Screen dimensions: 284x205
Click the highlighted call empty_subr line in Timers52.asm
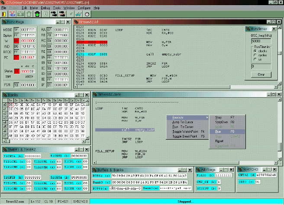(125, 130)
